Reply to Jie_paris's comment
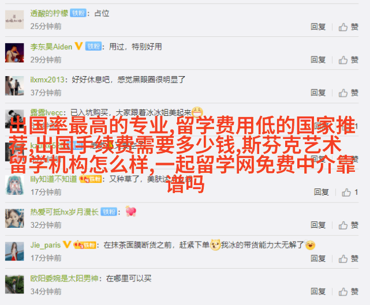 coord(318,258)
